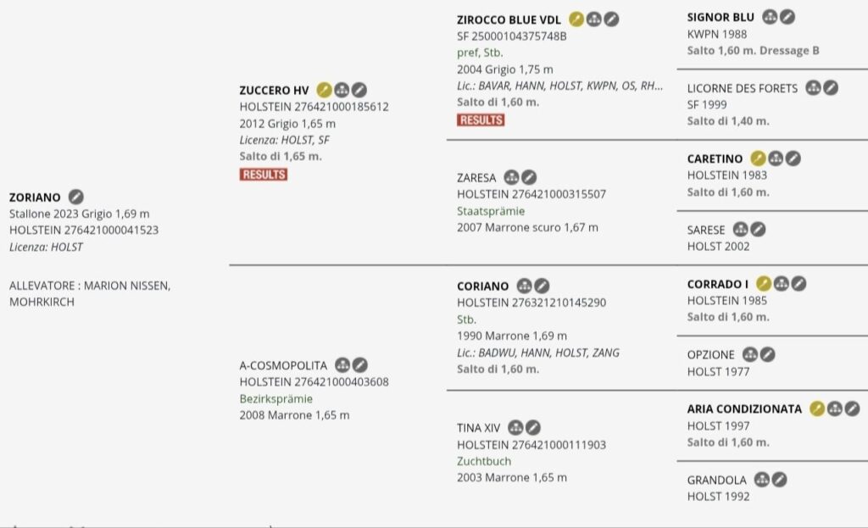Click the progeny group icon beside ZUCCERO HV

(x=342, y=90)
